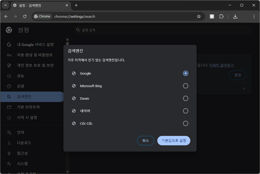
Task: Open the extensions puzzle icon
Action: [221, 16]
